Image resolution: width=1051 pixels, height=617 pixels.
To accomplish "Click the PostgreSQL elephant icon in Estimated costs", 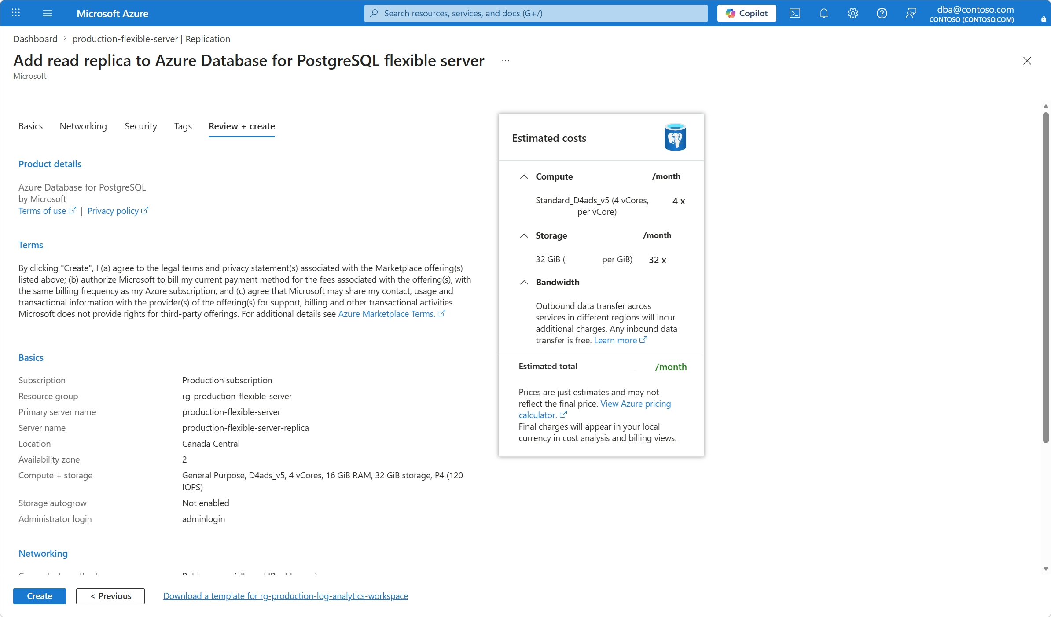I will pyautogui.click(x=675, y=137).
